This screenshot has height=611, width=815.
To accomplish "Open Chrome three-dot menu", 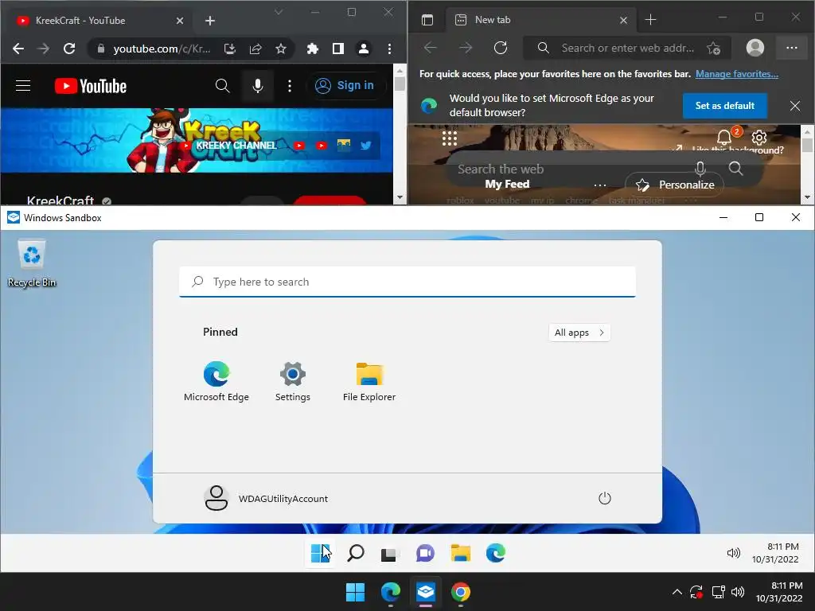I will (389, 49).
